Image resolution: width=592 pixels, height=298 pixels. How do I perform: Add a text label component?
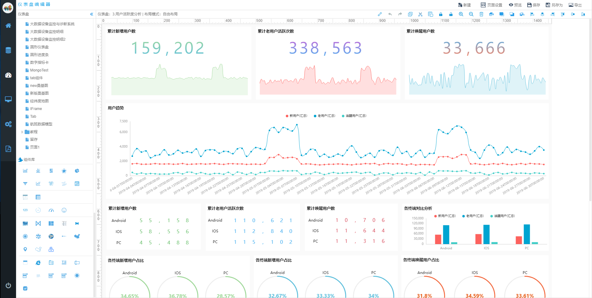(x=64, y=263)
